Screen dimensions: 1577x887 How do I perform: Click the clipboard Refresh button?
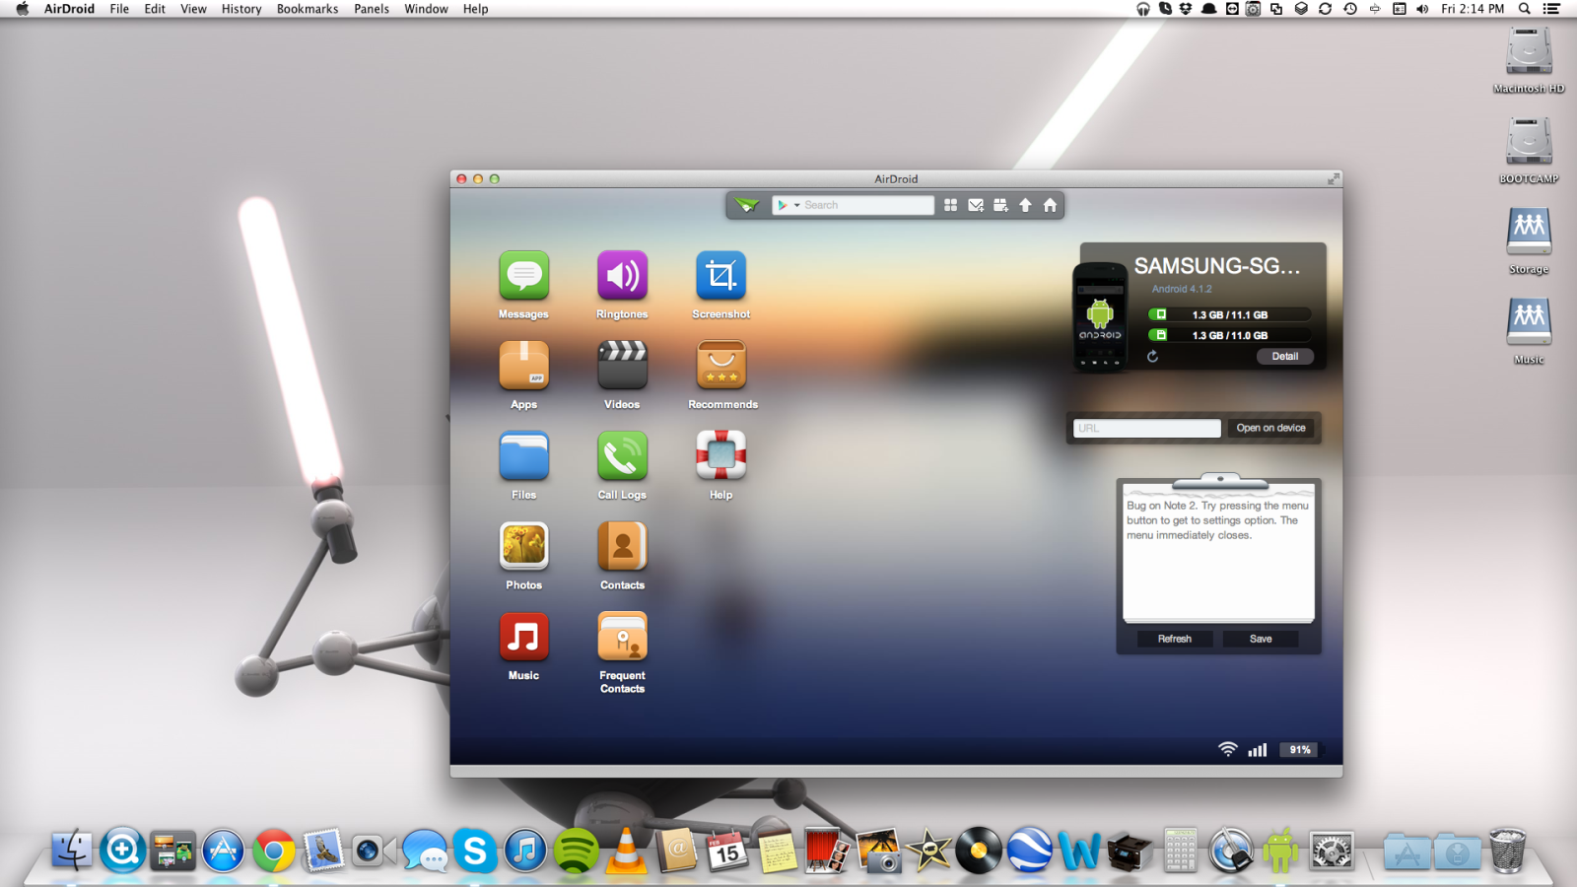point(1175,639)
